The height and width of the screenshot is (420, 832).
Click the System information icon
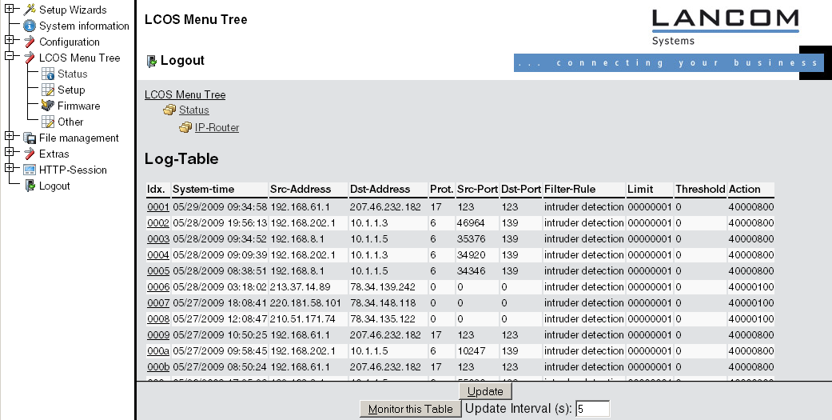click(x=30, y=26)
